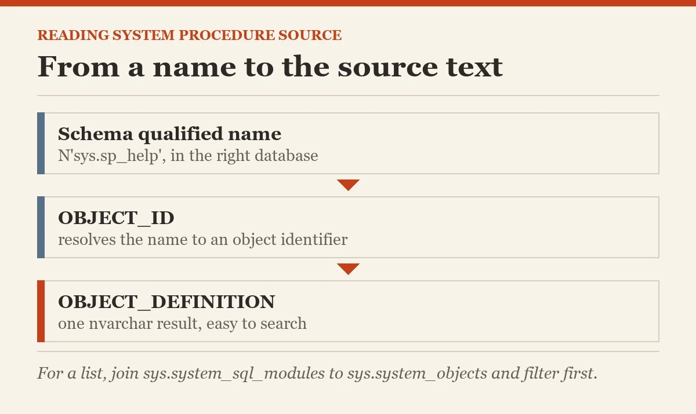This screenshot has width=696, height=414.
Task: Click the 'Schema qualified name' card title
Action: pyautogui.click(x=169, y=134)
